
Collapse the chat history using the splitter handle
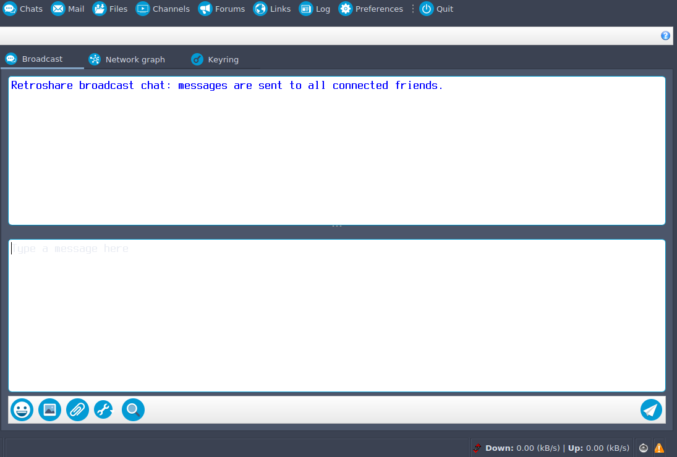pyautogui.click(x=337, y=225)
